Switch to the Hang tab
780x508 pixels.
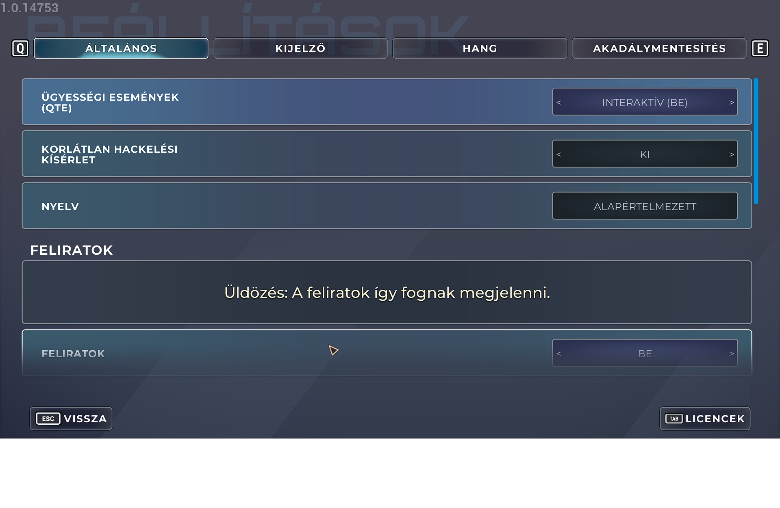tap(480, 48)
